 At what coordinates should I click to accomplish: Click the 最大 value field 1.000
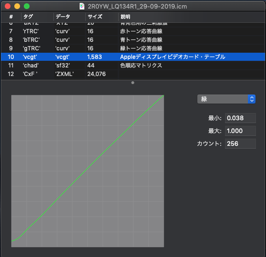[x=240, y=131]
